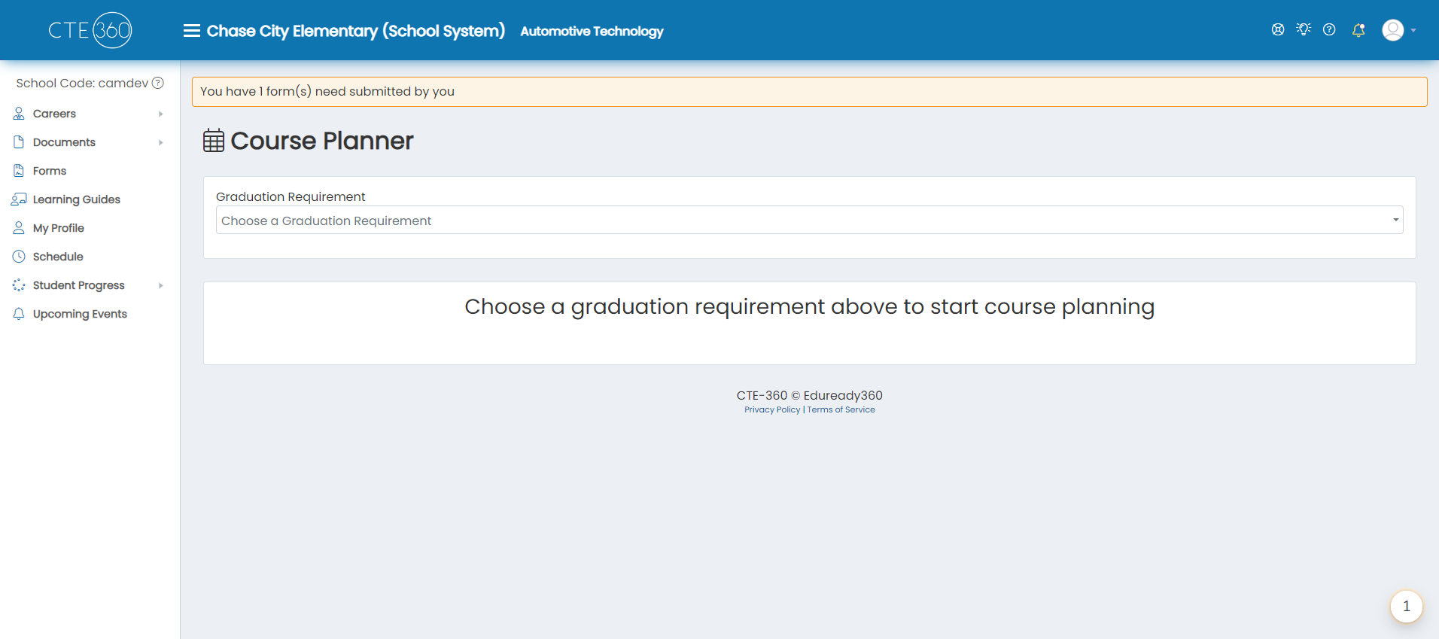1439x639 pixels.
Task: Open the Graduation Requirement dropdown
Action: click(809, 220)
